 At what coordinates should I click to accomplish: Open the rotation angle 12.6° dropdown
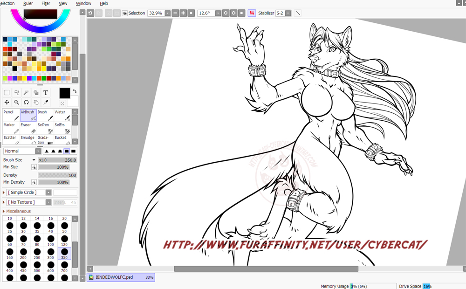tap(218, 13)
